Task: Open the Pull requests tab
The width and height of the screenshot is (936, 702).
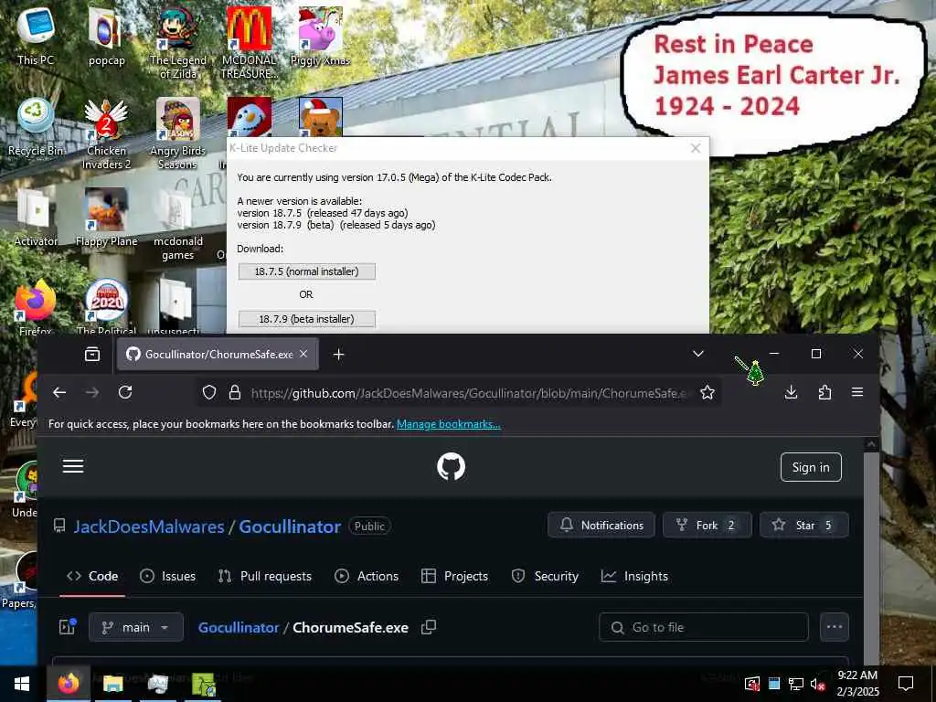Action: click(264, 576)
